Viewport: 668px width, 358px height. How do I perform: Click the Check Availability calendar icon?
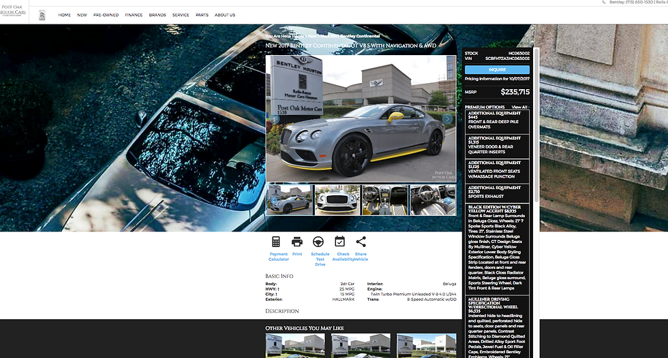[x=339, y=242]
